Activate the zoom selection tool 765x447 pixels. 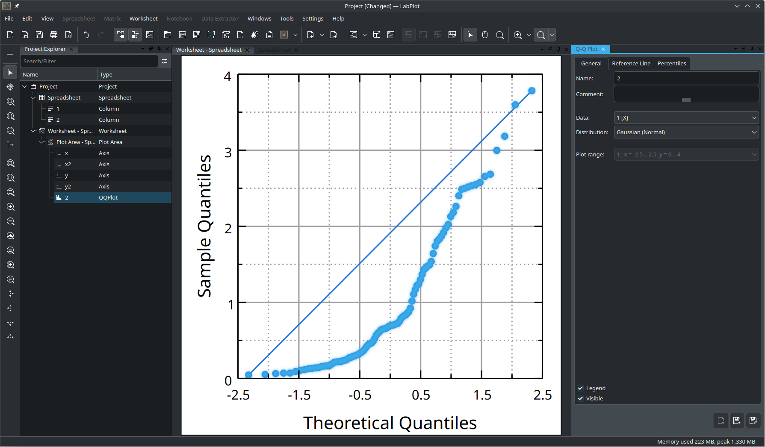coord(500,35)
